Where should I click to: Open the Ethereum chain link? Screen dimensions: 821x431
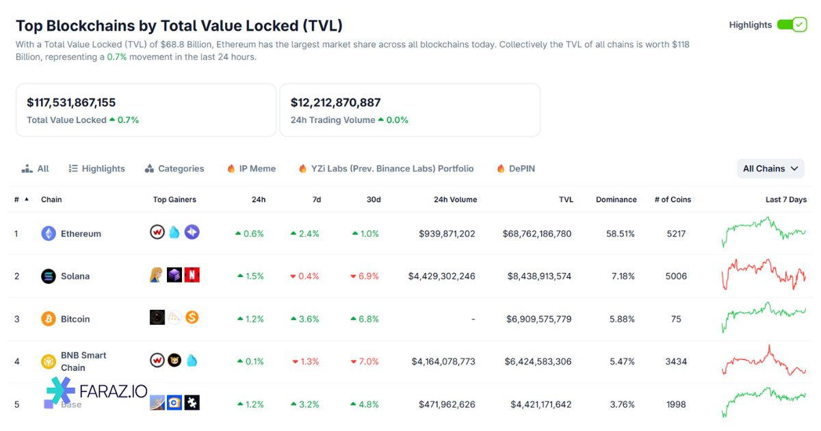(81, 233)
